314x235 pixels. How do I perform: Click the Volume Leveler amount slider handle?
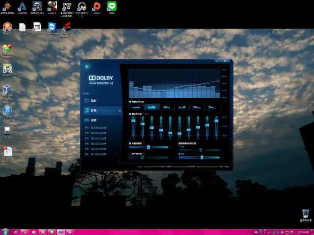(x=148, y=147)
